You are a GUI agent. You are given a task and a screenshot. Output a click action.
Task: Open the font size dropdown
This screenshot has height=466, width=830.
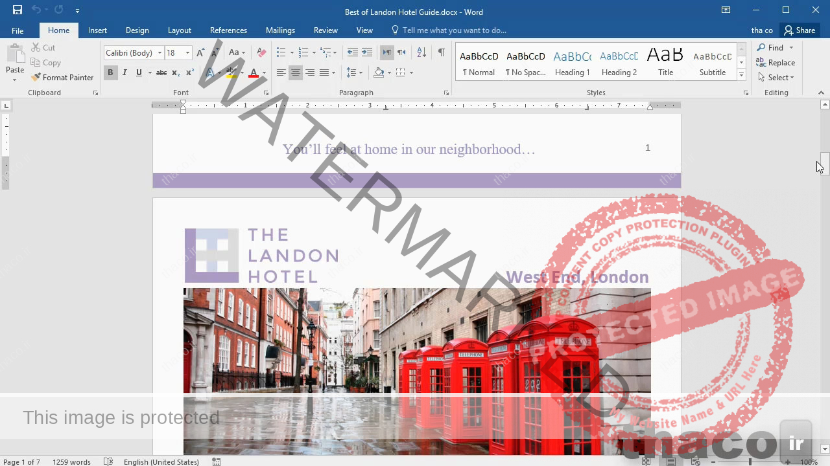tap(188, 53)
